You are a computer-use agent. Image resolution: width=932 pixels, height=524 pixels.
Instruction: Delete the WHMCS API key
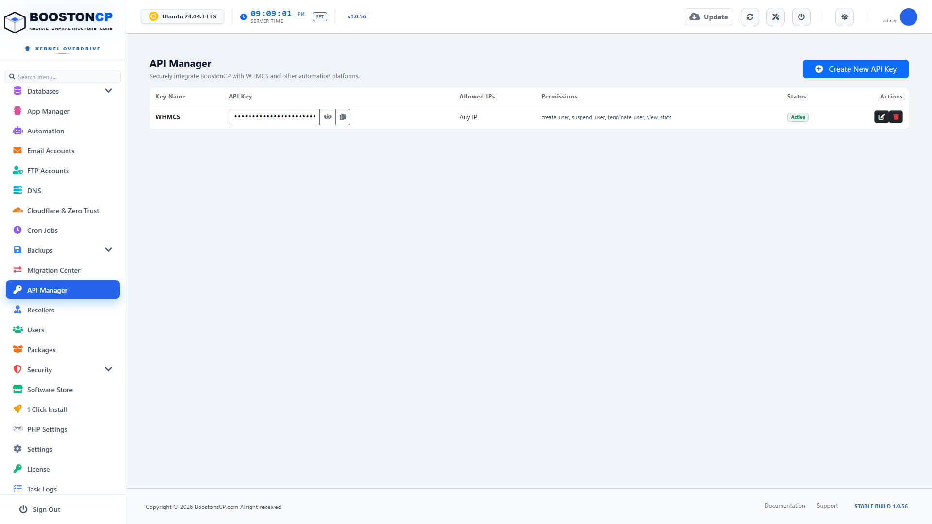[x=896, y=117]
